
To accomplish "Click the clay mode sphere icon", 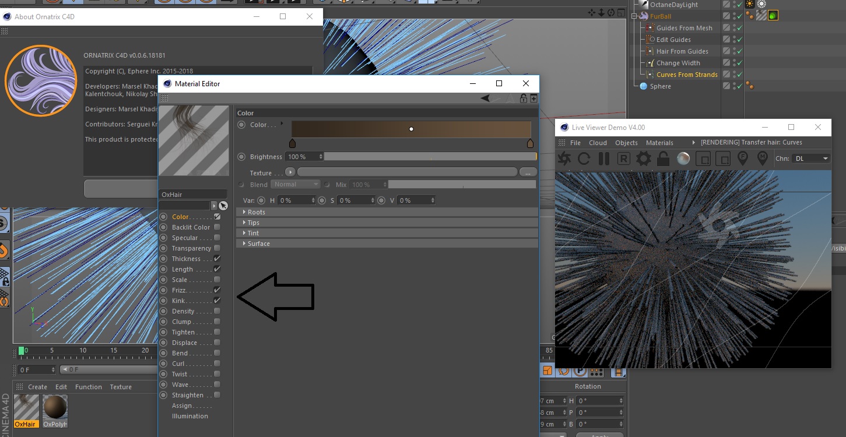I will (x=683, y=158).
